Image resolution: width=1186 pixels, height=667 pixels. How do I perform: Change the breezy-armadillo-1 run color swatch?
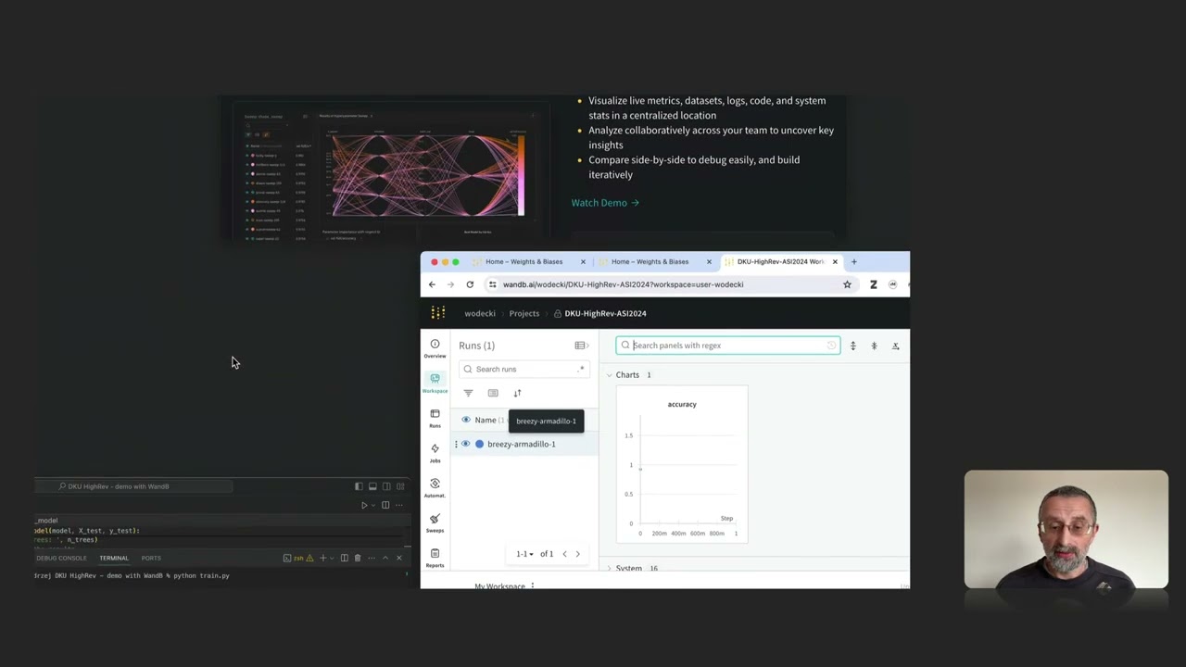coord(479,444)
